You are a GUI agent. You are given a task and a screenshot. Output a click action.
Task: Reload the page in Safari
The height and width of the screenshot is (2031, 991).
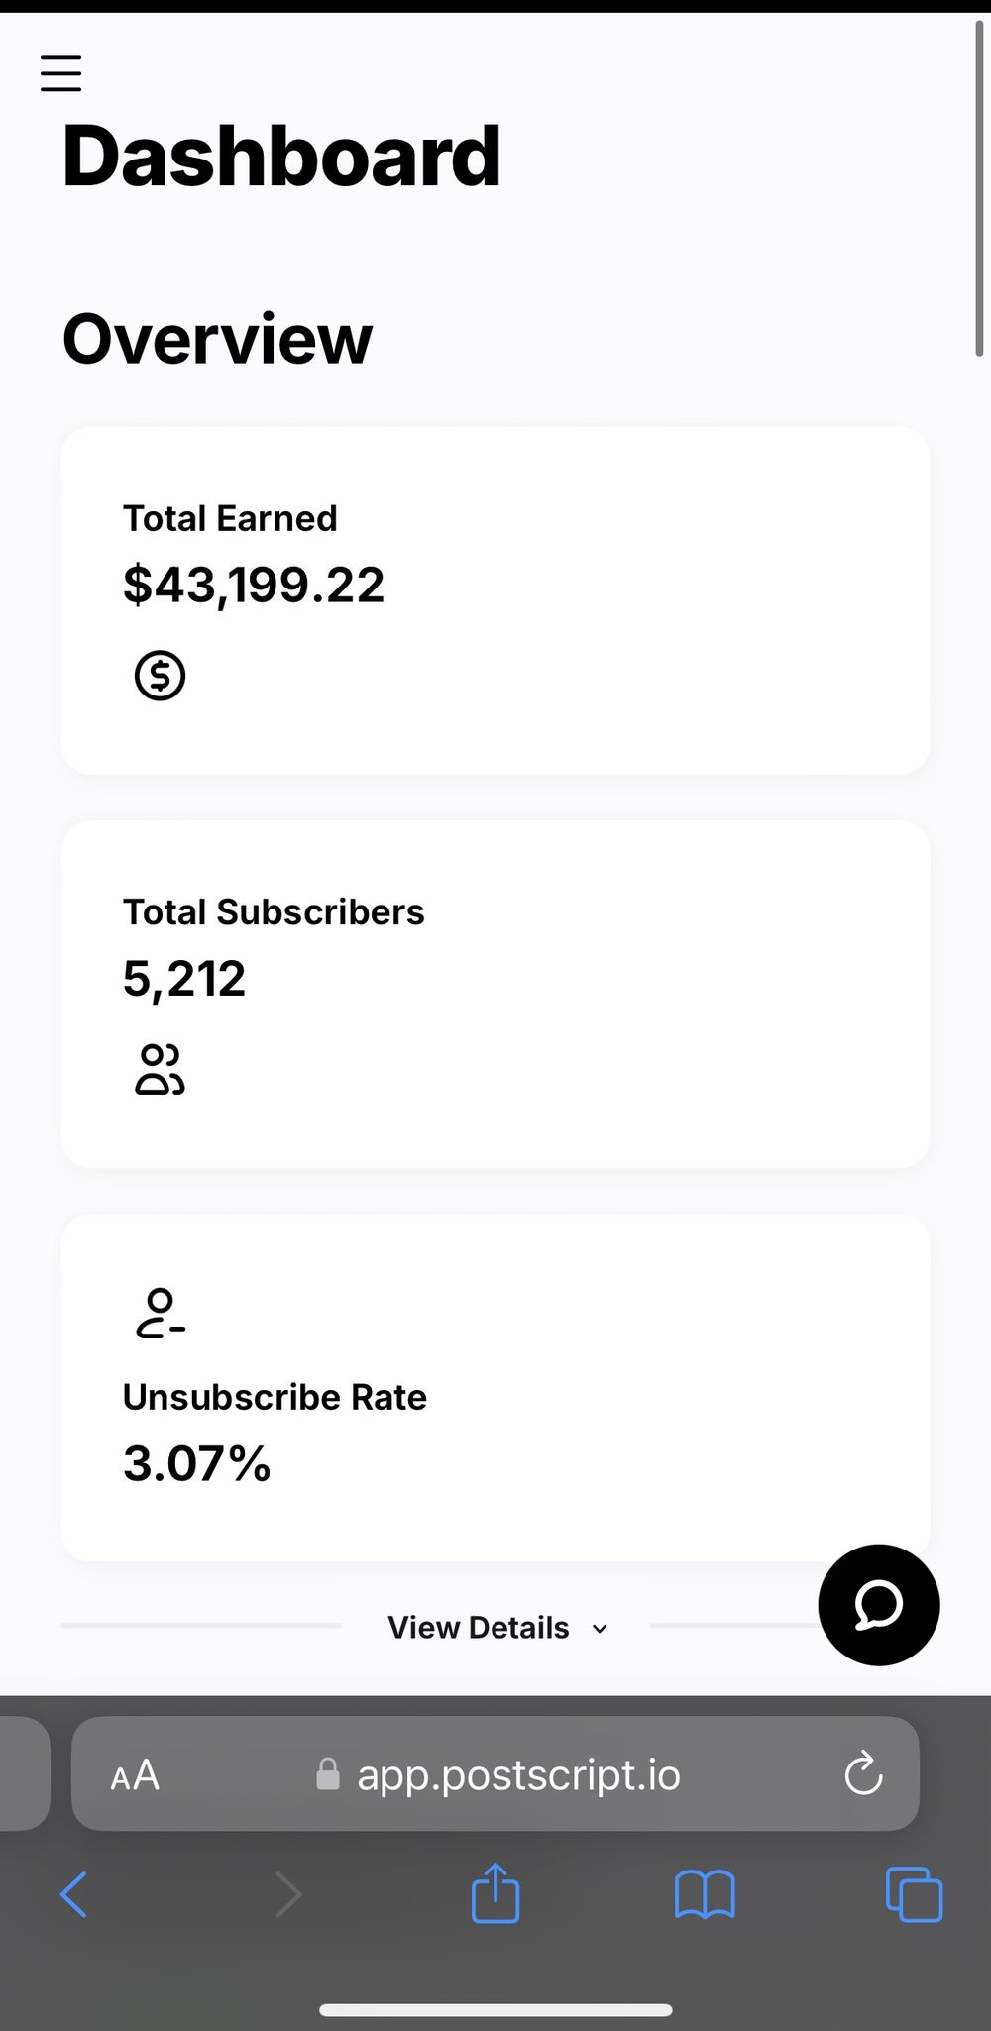863,1773
